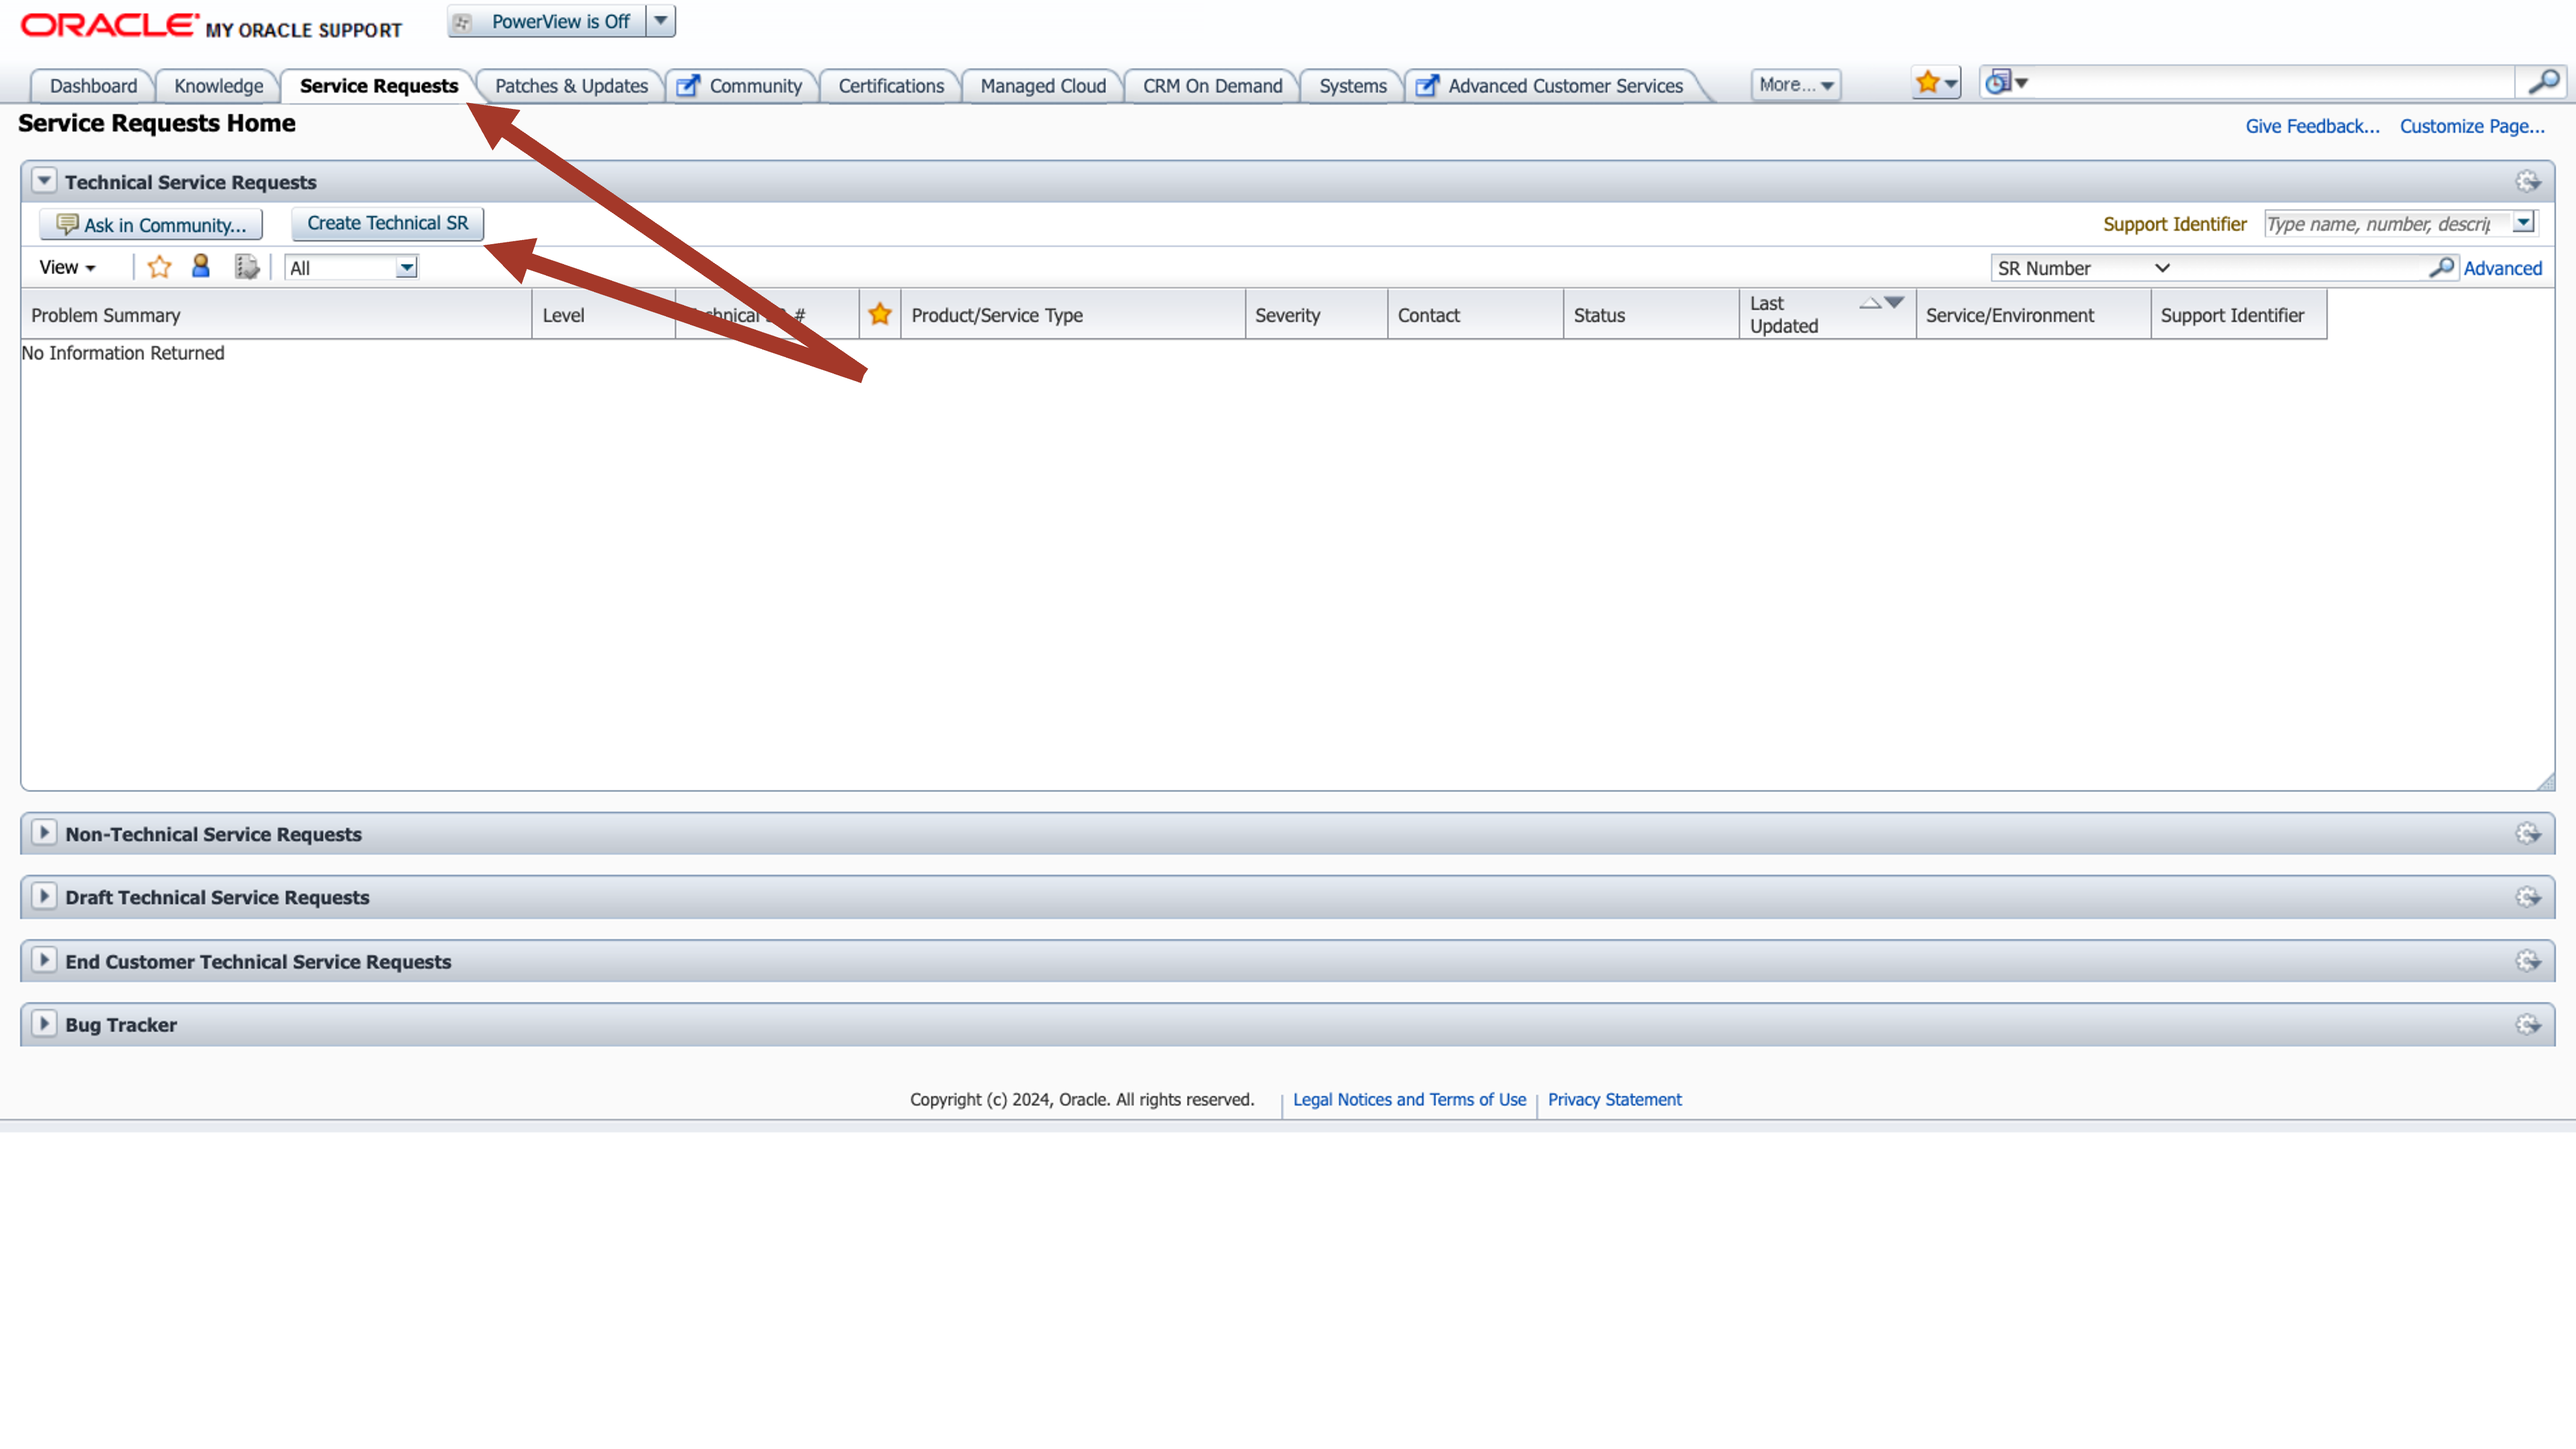Screen dimensions: 2576x1449
Task: Expand the Bug Tracker section
Action: tap(44, 1024)
